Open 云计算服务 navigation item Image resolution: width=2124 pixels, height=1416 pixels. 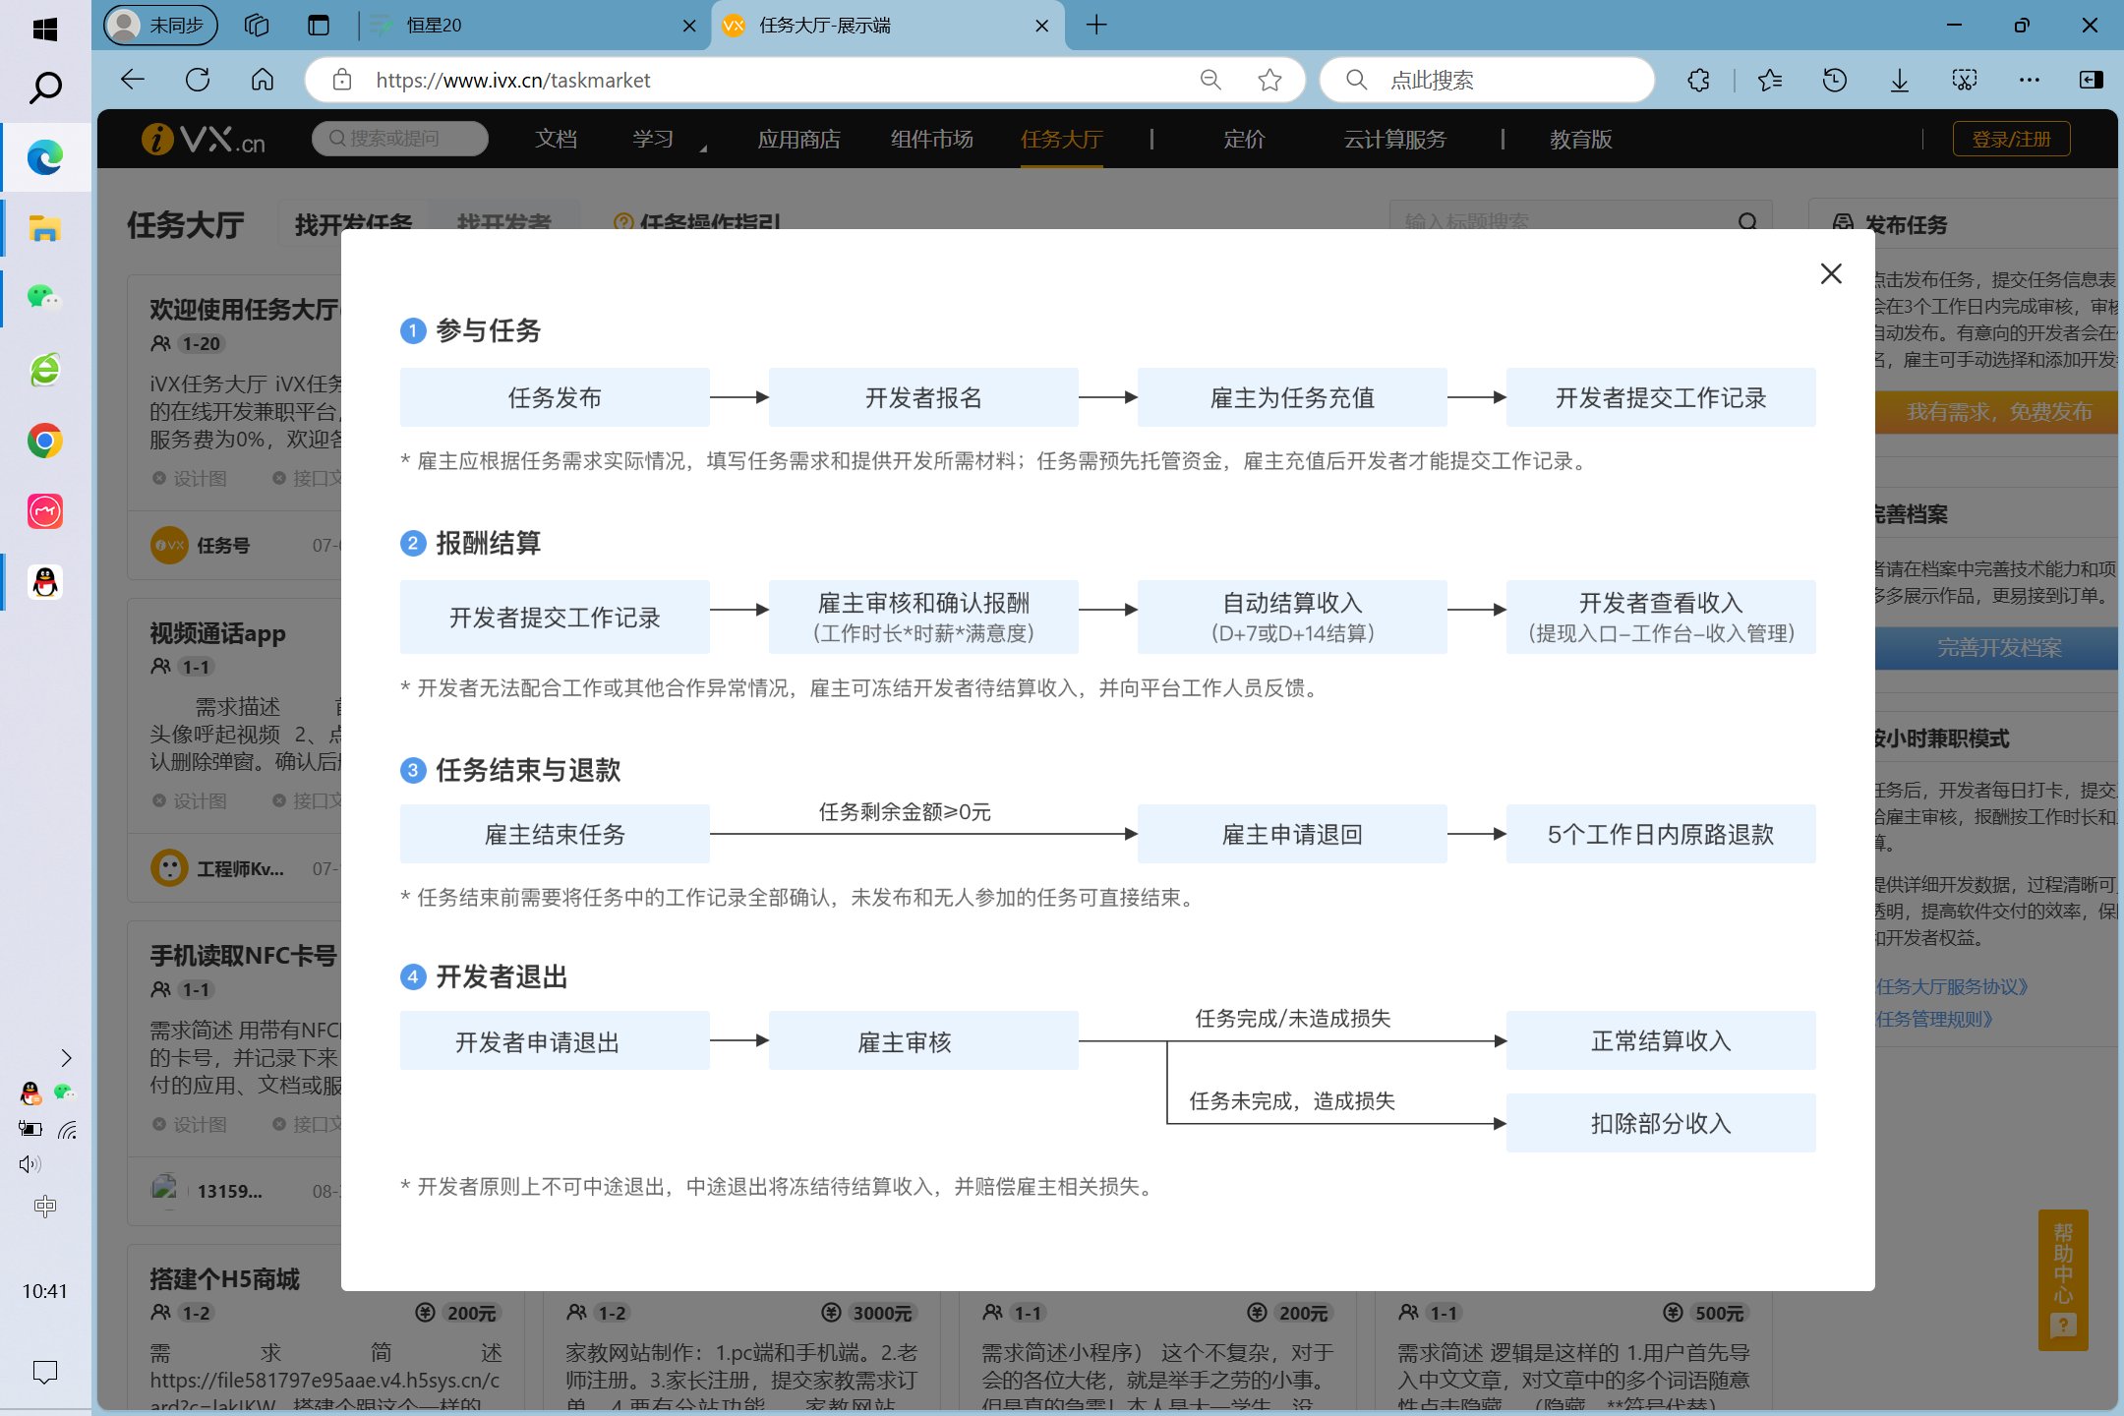1394,139
